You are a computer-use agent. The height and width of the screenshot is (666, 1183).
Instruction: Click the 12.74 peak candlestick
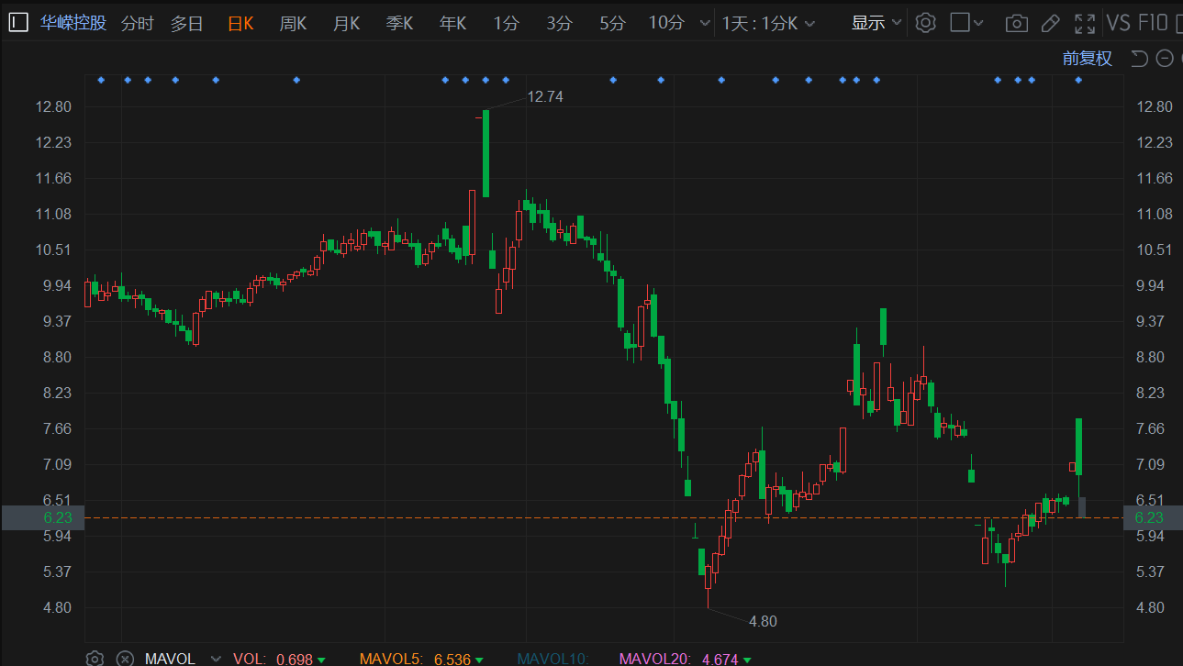pyautogui.click(x=485, y=152)
